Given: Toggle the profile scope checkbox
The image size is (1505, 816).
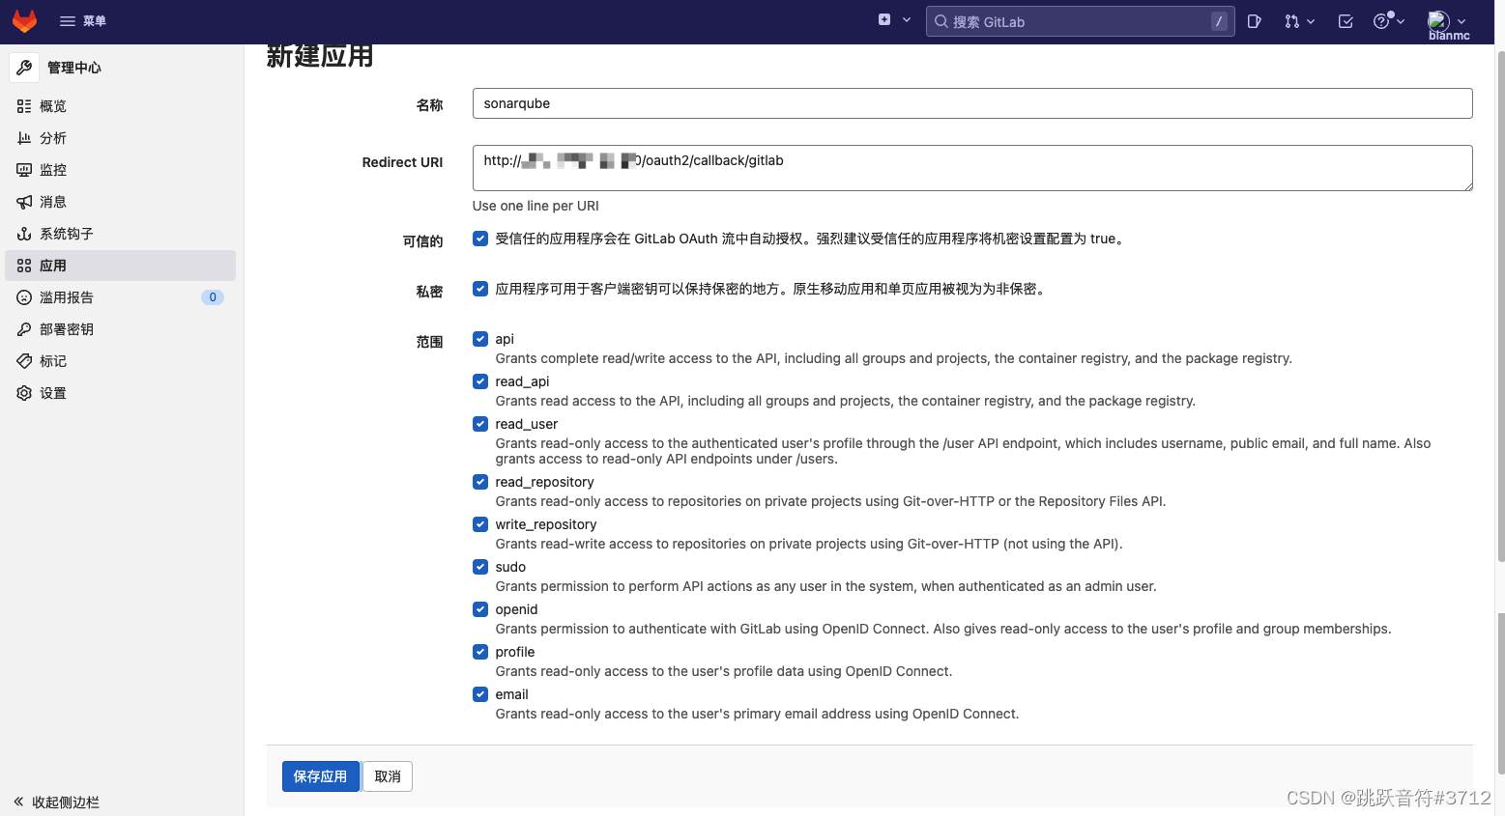Looking at the screenshot, I should tap(480, 652).
